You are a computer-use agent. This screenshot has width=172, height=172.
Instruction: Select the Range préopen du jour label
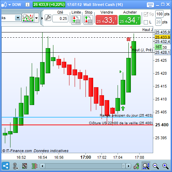pos(126,115)
